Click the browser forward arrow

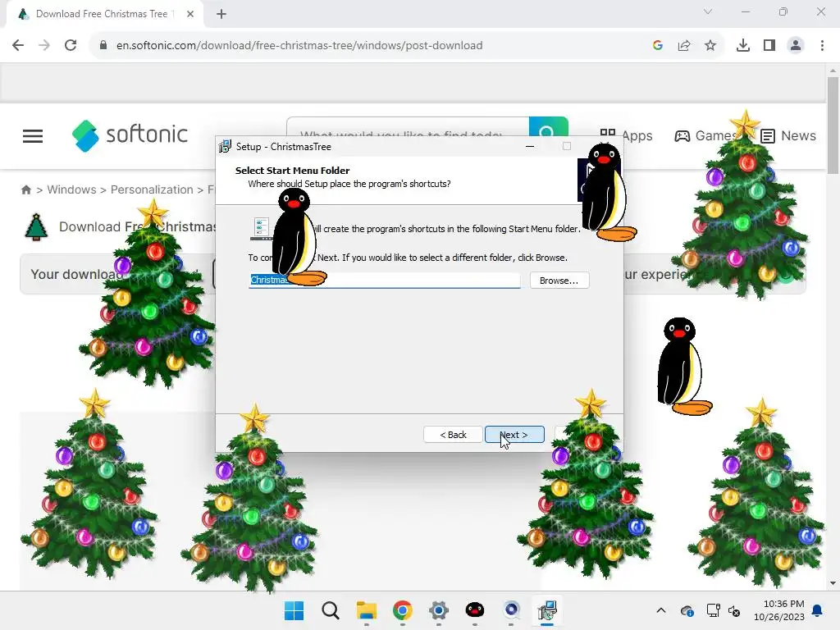pyautogui.click(x=44, y=45)
